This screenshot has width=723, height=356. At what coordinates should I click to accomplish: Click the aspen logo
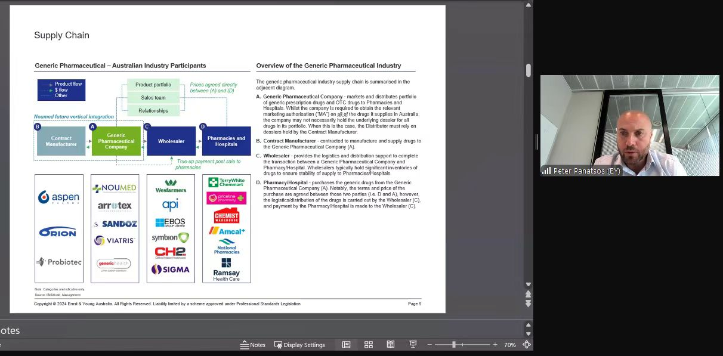click(x=58, y=197)
